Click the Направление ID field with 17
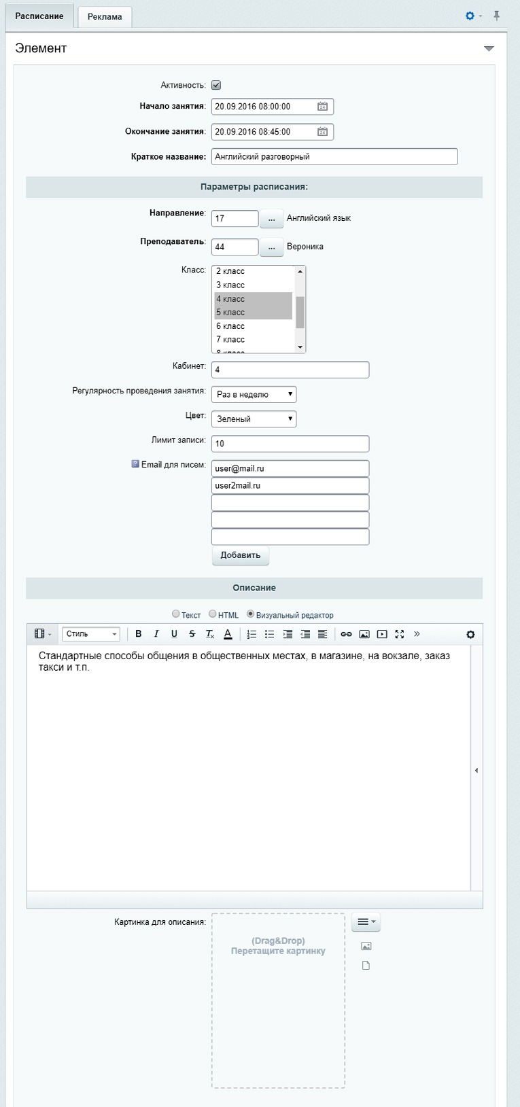The width and height of the screenshot is (520, 1107). coord(235,219)
